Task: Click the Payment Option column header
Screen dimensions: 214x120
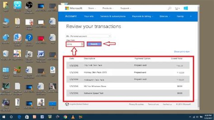Action: [x=142, y=58]
